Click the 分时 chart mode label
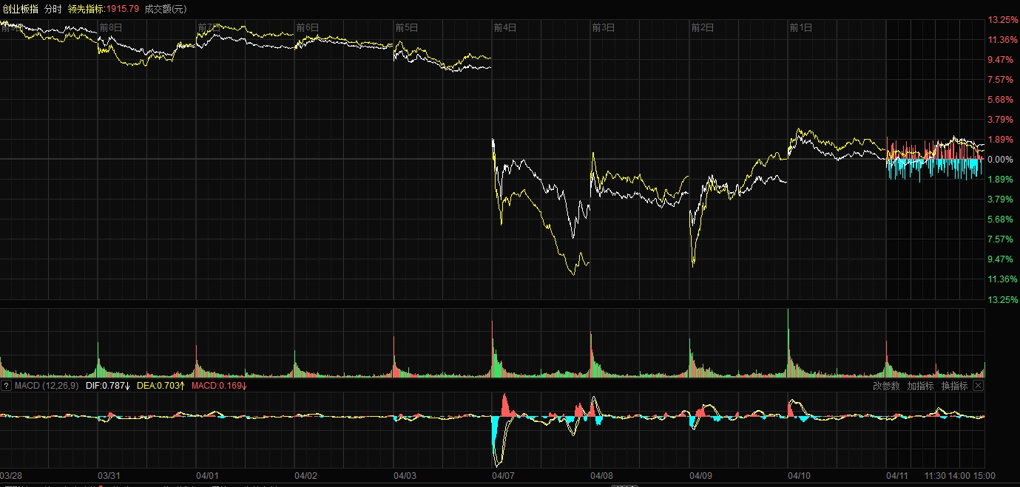1020x487 pixels. coord(53,9)
